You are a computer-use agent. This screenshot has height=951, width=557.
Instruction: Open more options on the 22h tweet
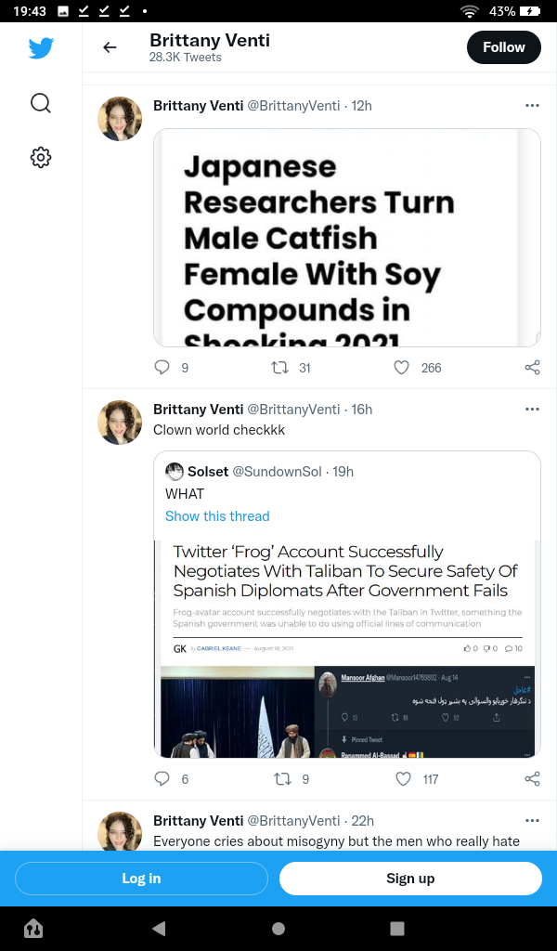point(532,821)
